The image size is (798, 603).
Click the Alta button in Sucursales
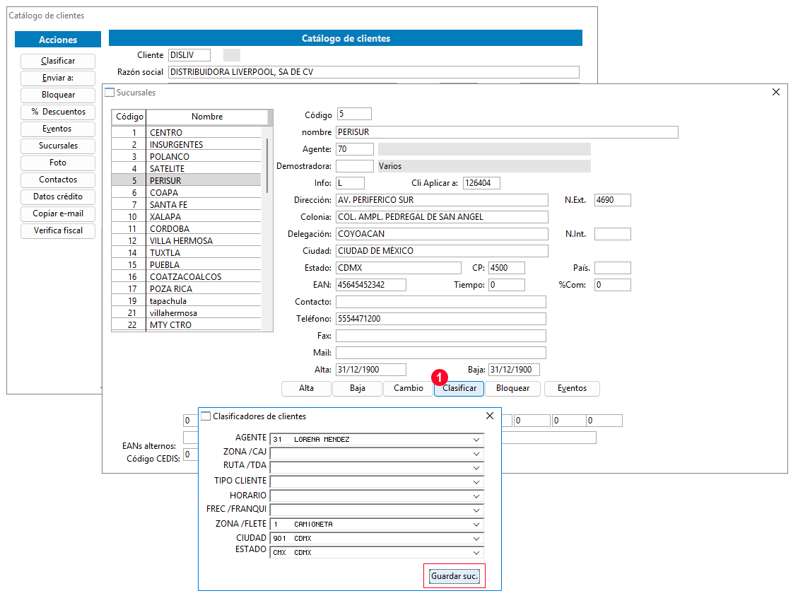tap(306, 388)
